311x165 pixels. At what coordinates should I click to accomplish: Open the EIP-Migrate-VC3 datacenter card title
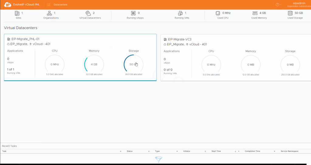(x=180, y=39)
